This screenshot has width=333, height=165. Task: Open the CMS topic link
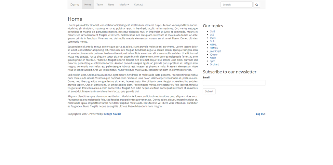tap(212, 32)
